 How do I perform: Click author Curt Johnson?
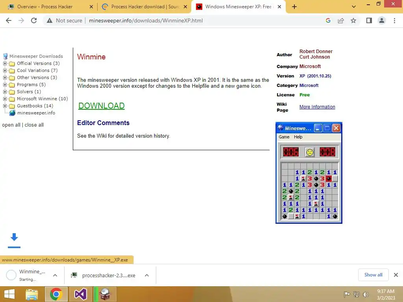pos(314,57)
